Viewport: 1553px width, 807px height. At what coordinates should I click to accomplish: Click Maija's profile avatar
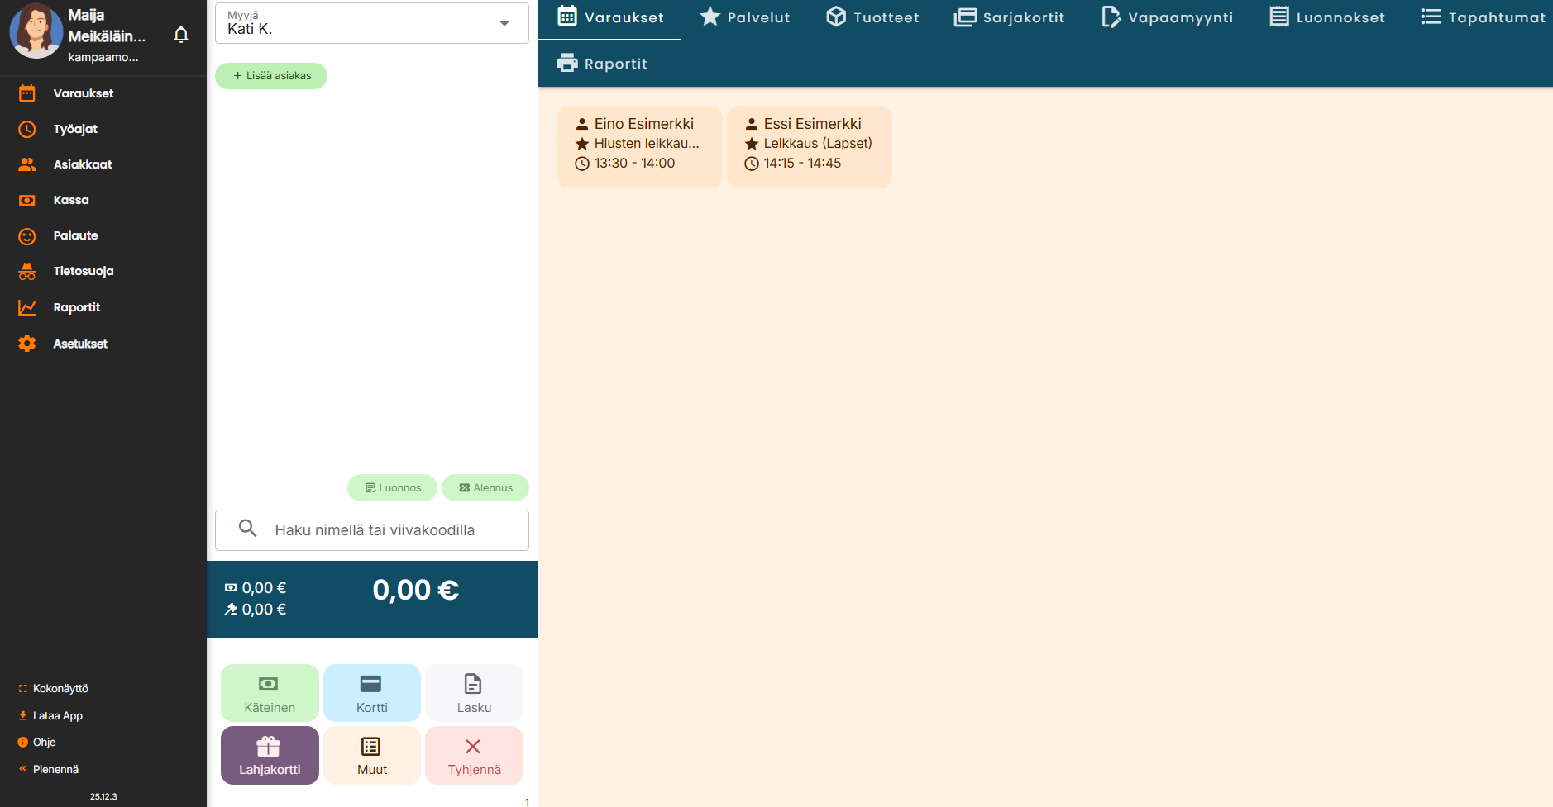point(36,31)
